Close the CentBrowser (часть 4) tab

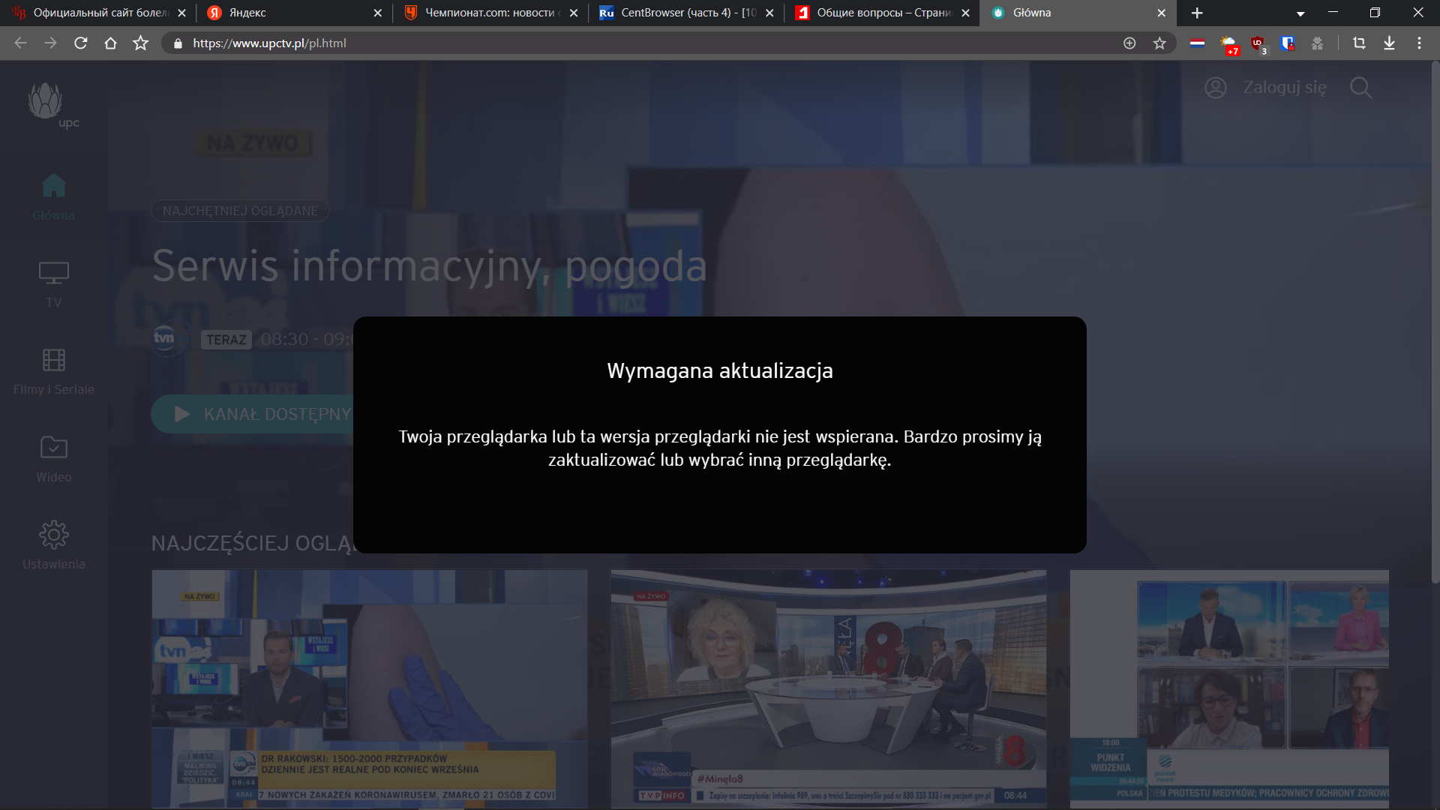[x=769, y=13]
